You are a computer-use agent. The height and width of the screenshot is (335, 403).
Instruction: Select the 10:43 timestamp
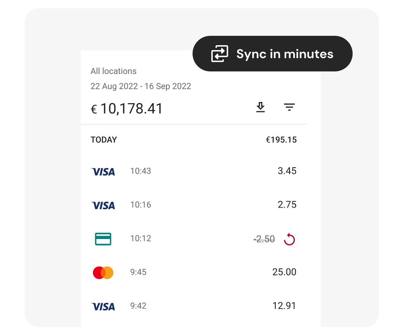pyautogui.click(x=141, y=171)
